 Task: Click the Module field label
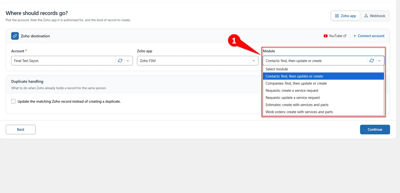coord(269,51)
